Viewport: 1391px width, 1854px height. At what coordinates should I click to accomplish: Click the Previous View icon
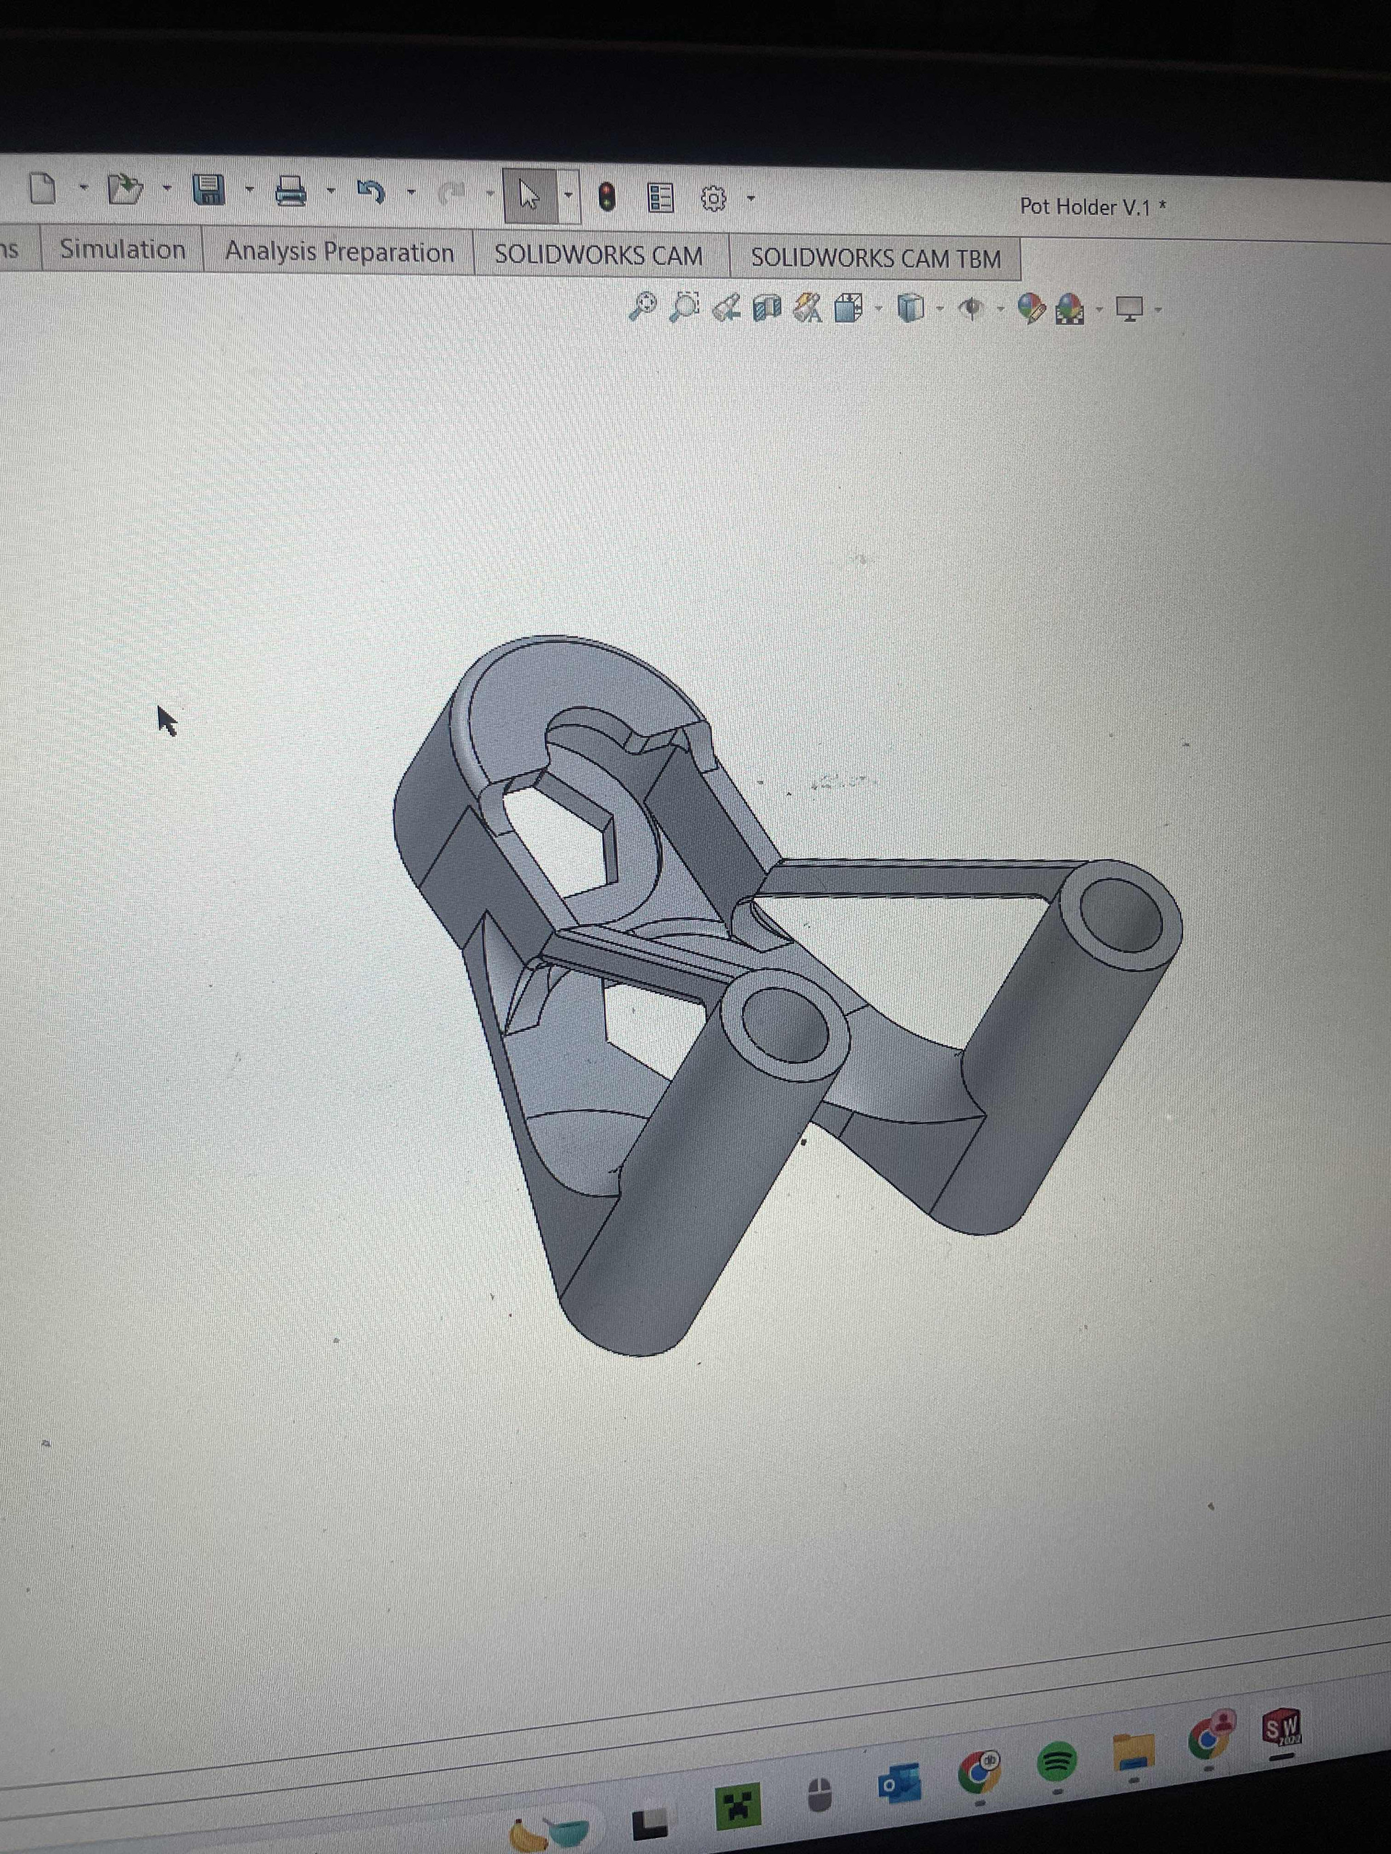(725, 309)
